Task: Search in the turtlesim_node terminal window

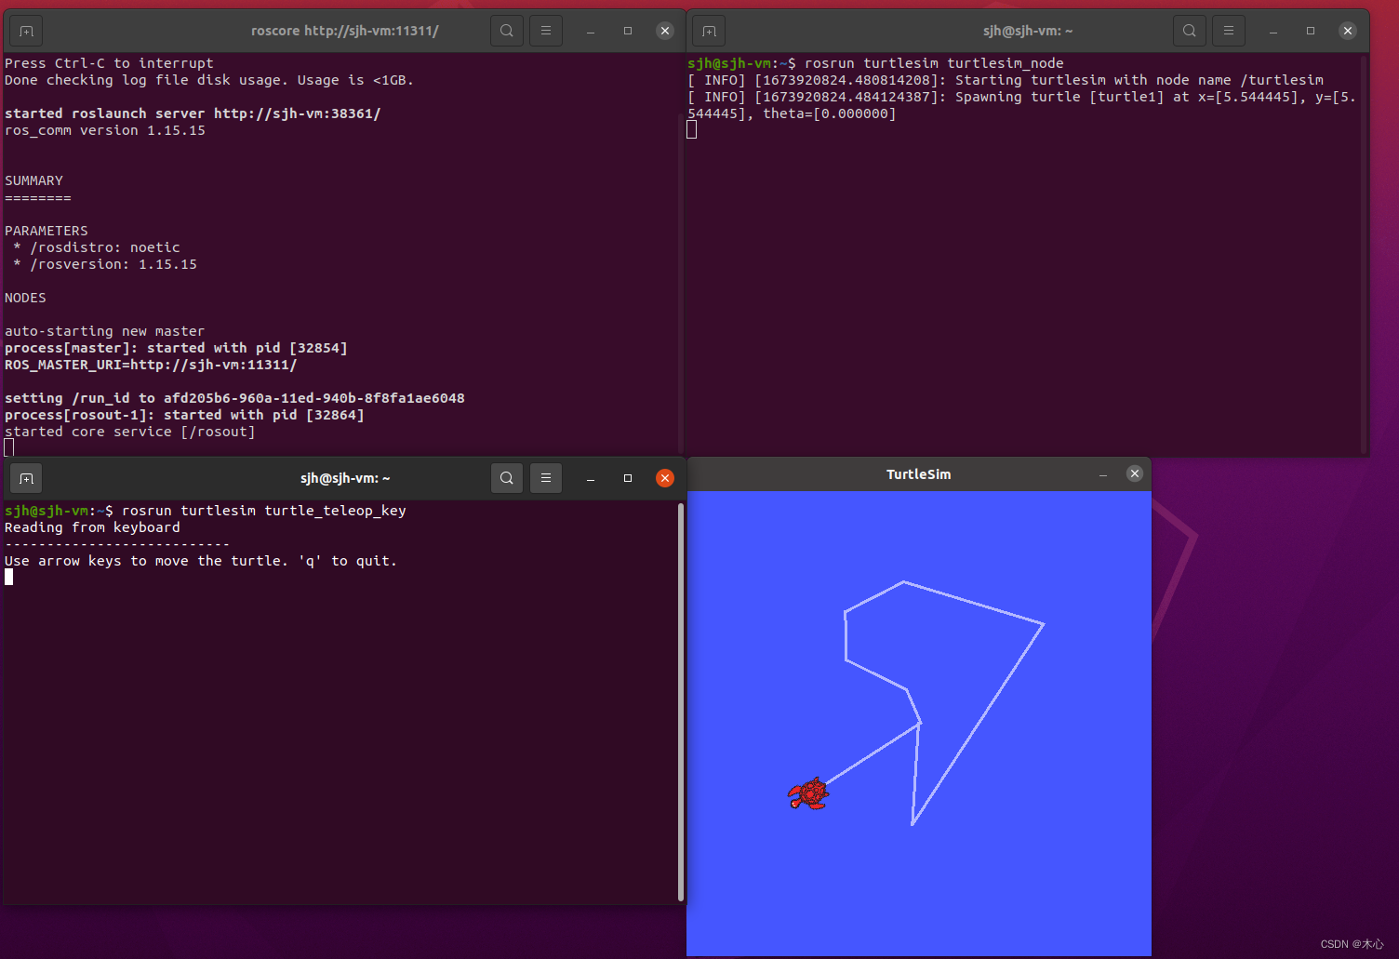Action: [1190, 31]
